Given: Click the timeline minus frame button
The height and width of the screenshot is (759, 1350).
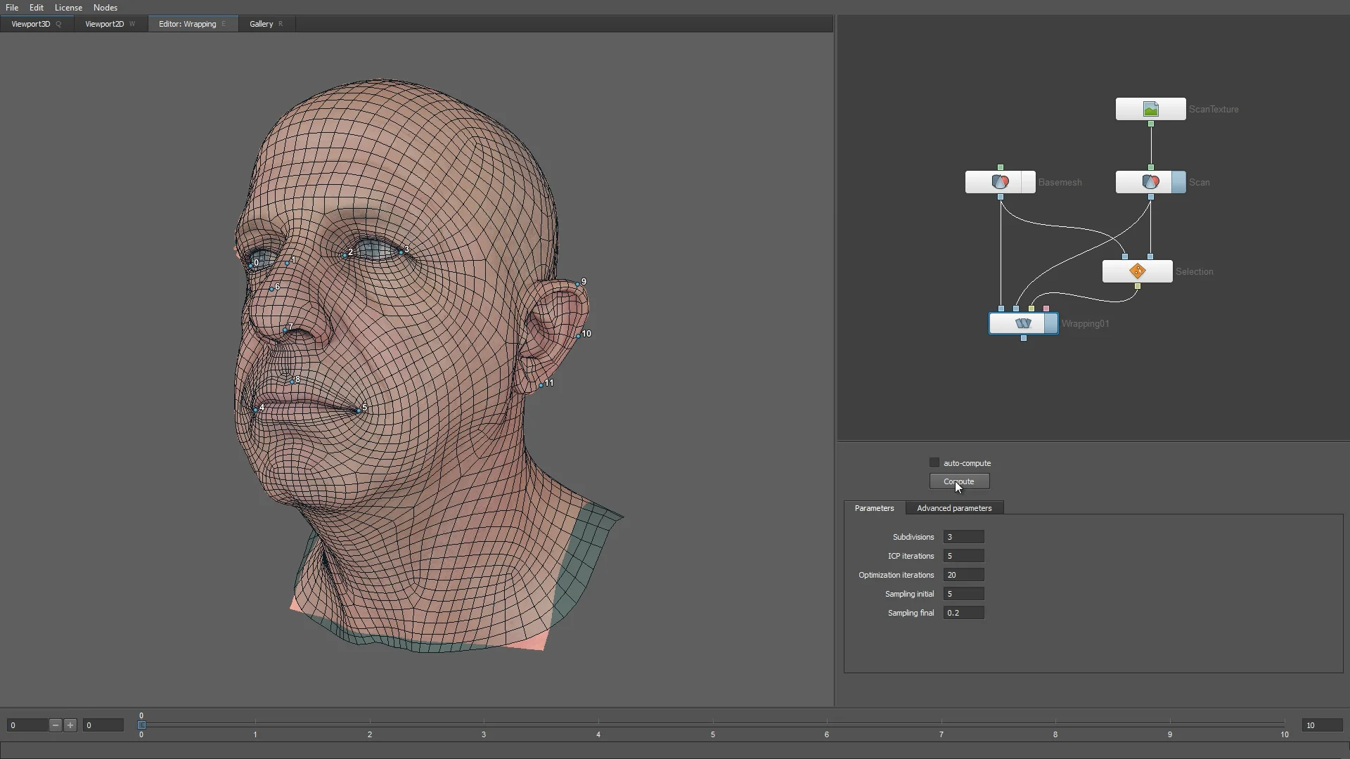Looking at the screenshot, I should (x=56, y=725).
